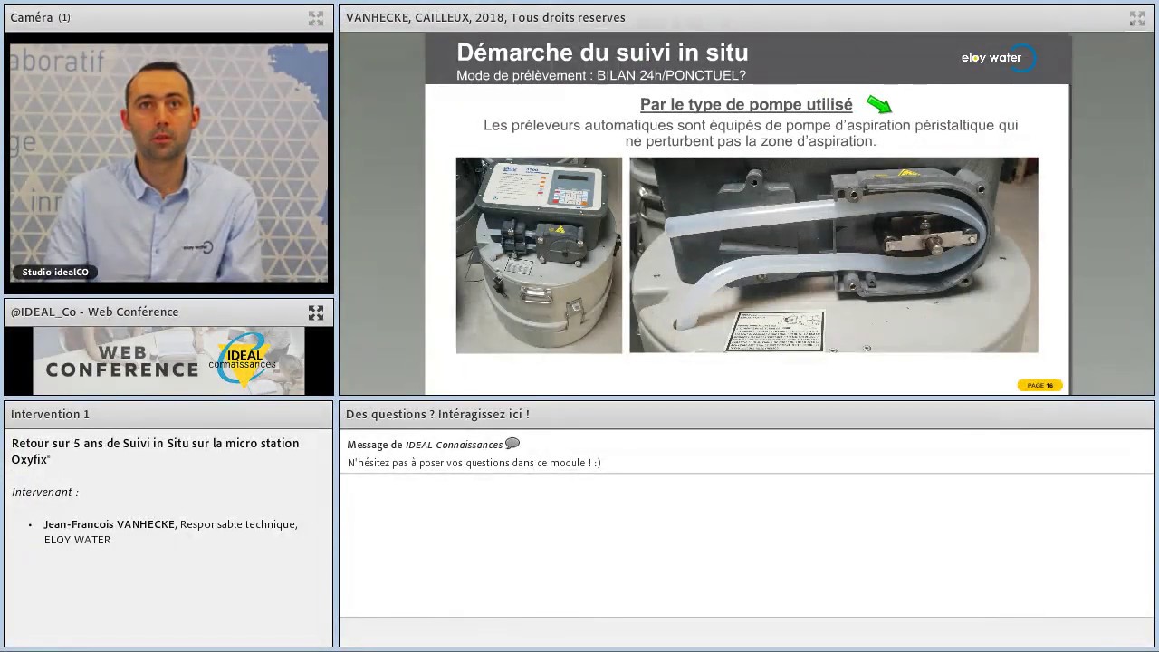Click the speaker camera video feed
Image resolution: width=1159 pixels, height=652 pixels.
168,163
